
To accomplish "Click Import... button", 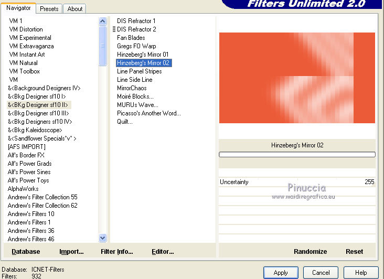I will [x=71, y=252].
